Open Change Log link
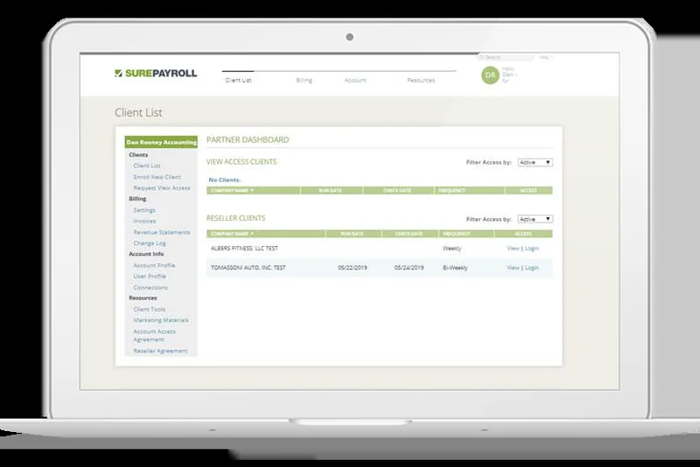This screenshot has height=467, width=700. click(150, 243)
